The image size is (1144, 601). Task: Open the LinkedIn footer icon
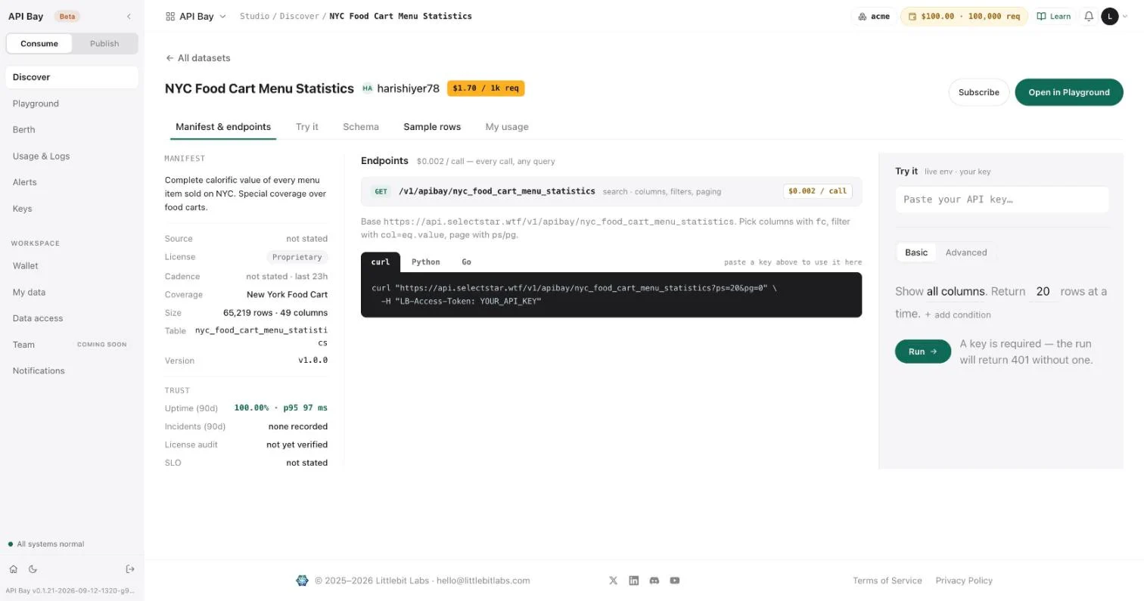(x=633, y=581)
